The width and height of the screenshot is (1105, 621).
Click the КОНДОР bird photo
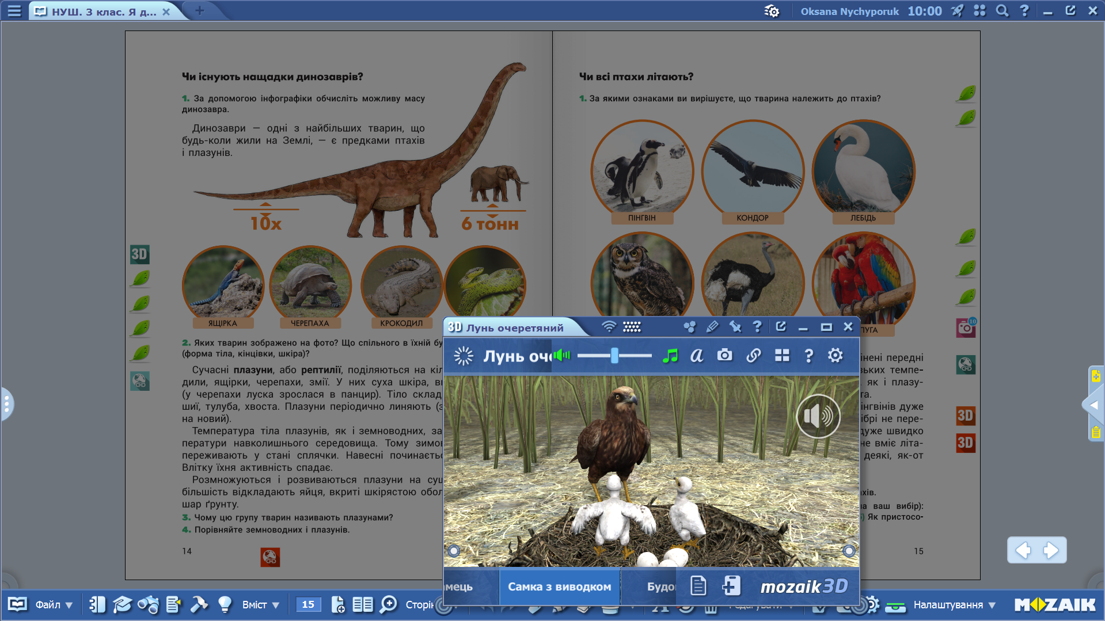point(753,172)
